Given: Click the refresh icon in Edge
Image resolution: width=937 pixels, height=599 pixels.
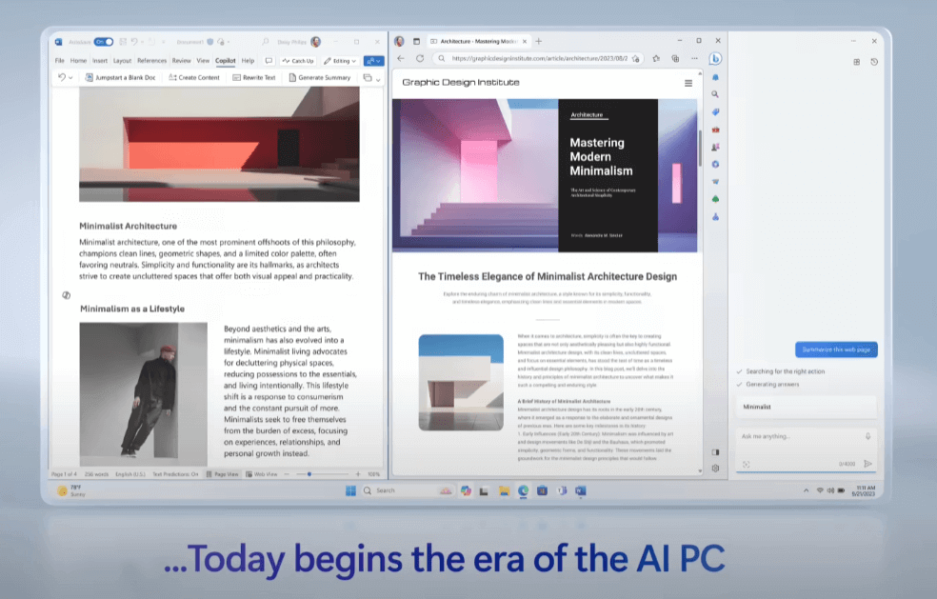Looking at the screenshot, I should [x=418, y=58].
